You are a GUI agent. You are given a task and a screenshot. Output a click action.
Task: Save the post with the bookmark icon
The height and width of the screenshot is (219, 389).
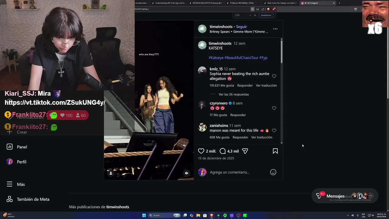click(275, 151)
